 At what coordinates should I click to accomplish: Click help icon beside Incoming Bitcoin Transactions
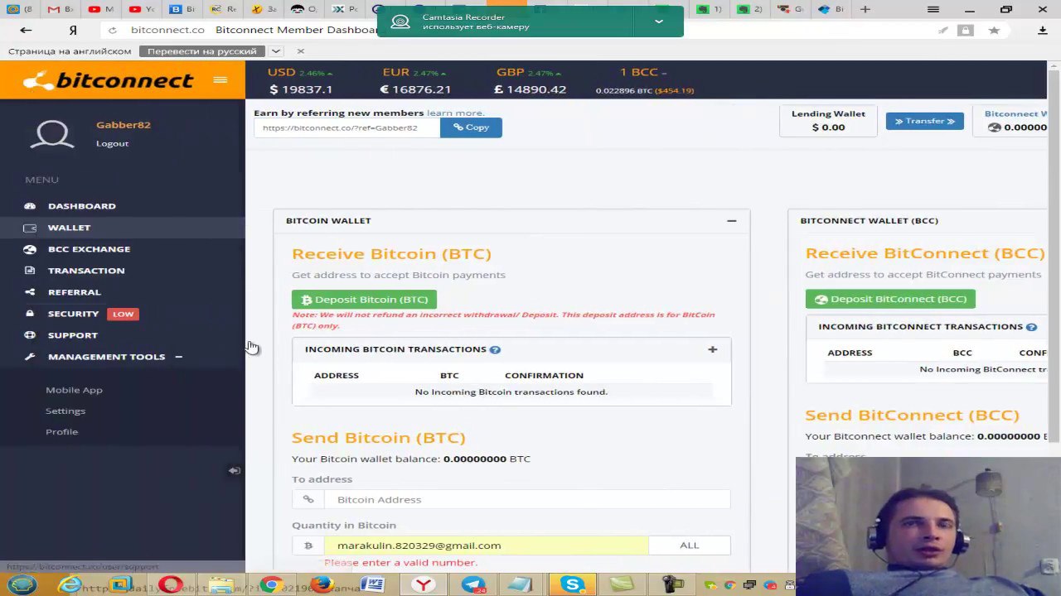pyautogui.click(x=495, y=349)
